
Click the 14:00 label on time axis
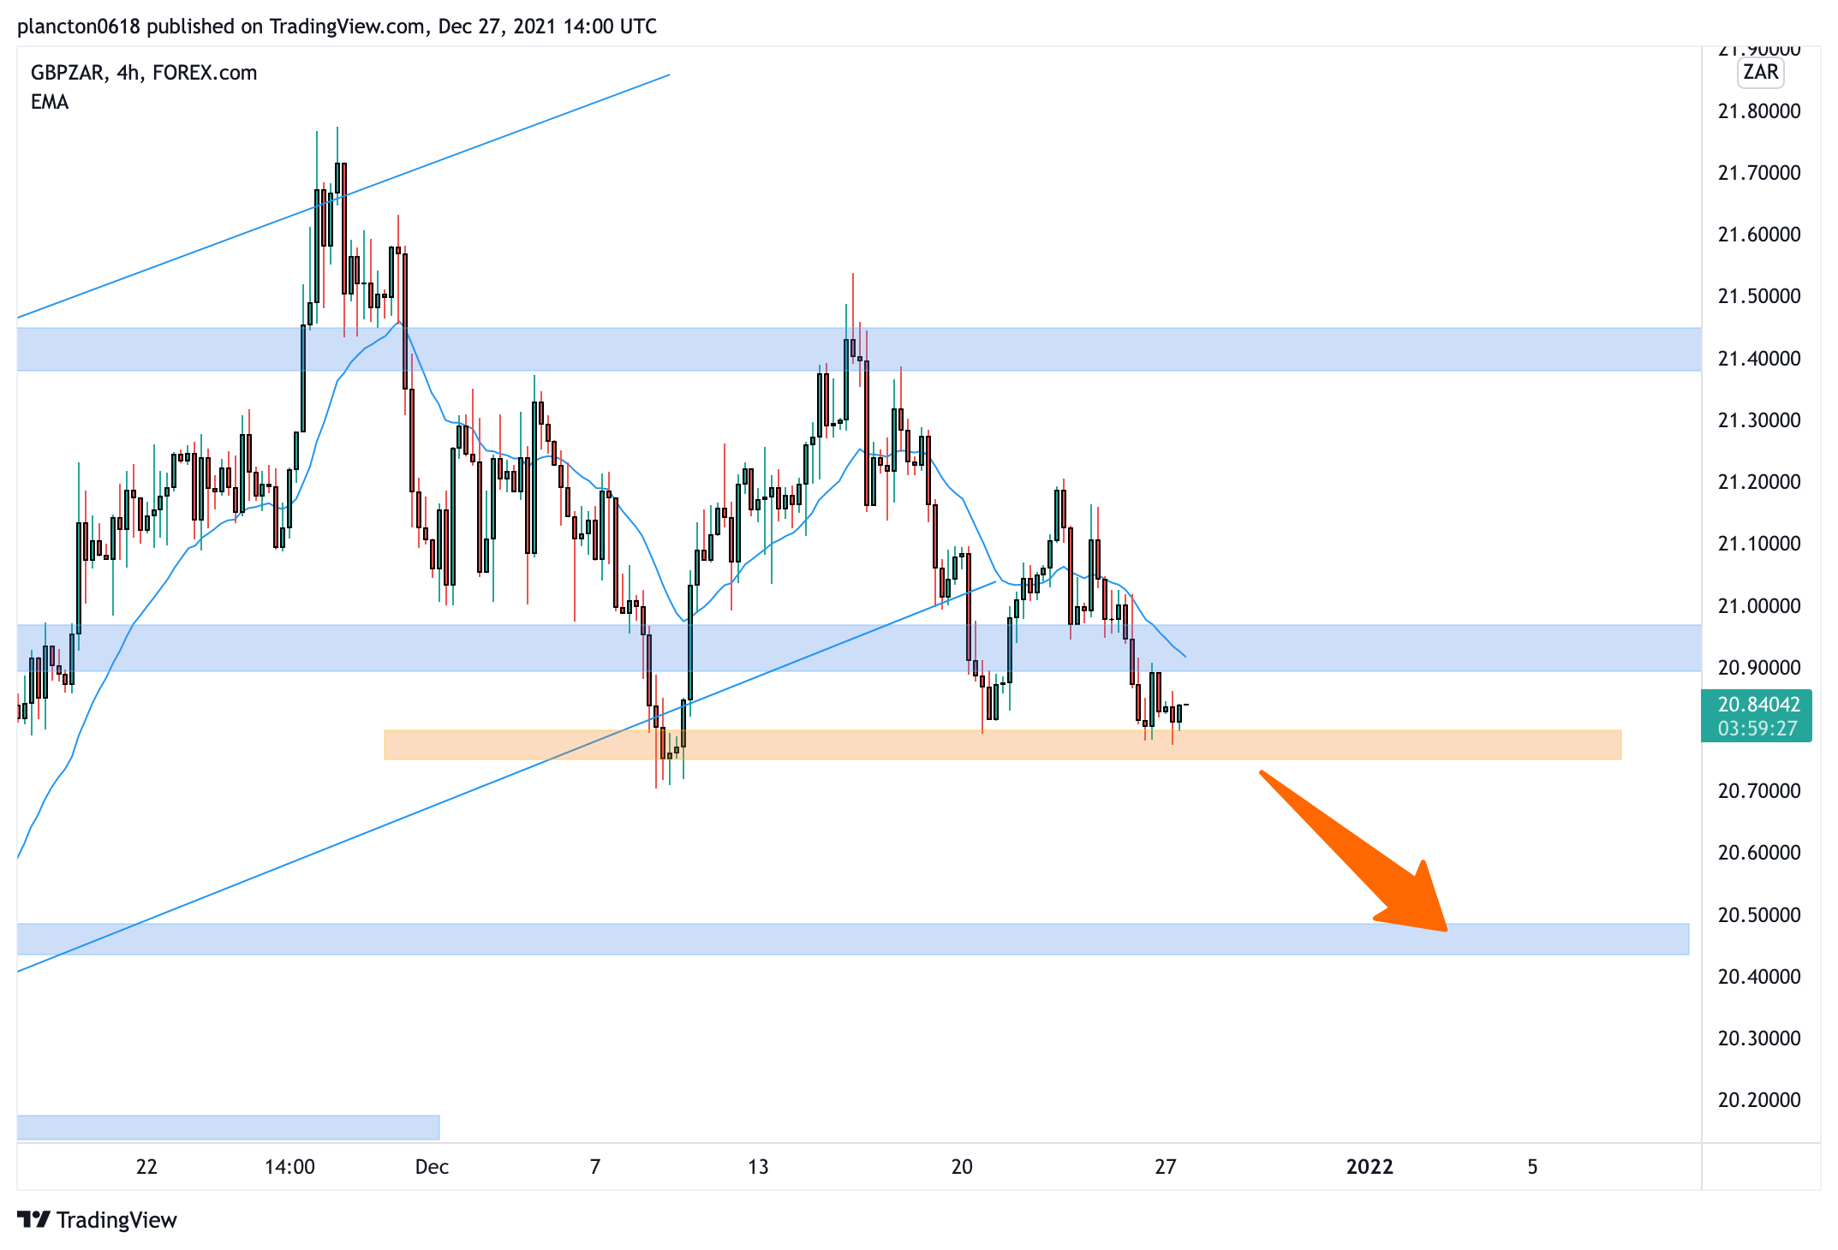(x=289, y=1167)
